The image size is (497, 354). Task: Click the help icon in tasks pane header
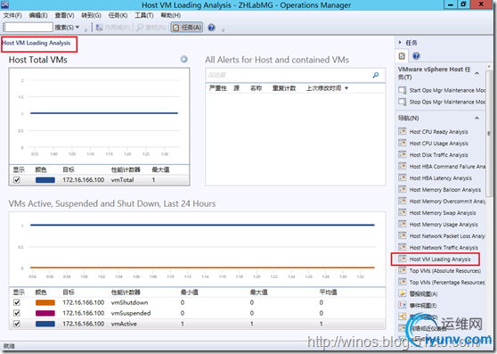[x=416, y=56]
